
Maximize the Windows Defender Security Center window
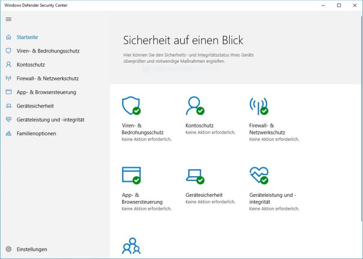(339, 5)
